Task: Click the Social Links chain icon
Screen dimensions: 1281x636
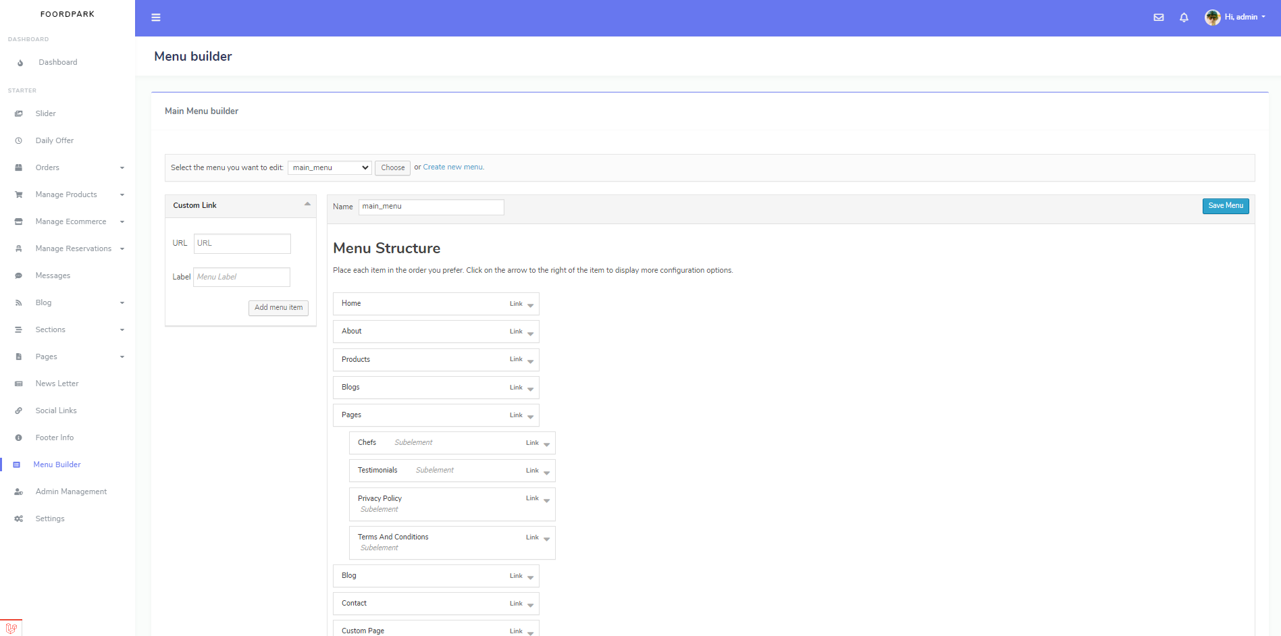Action: tap(19, 410)
